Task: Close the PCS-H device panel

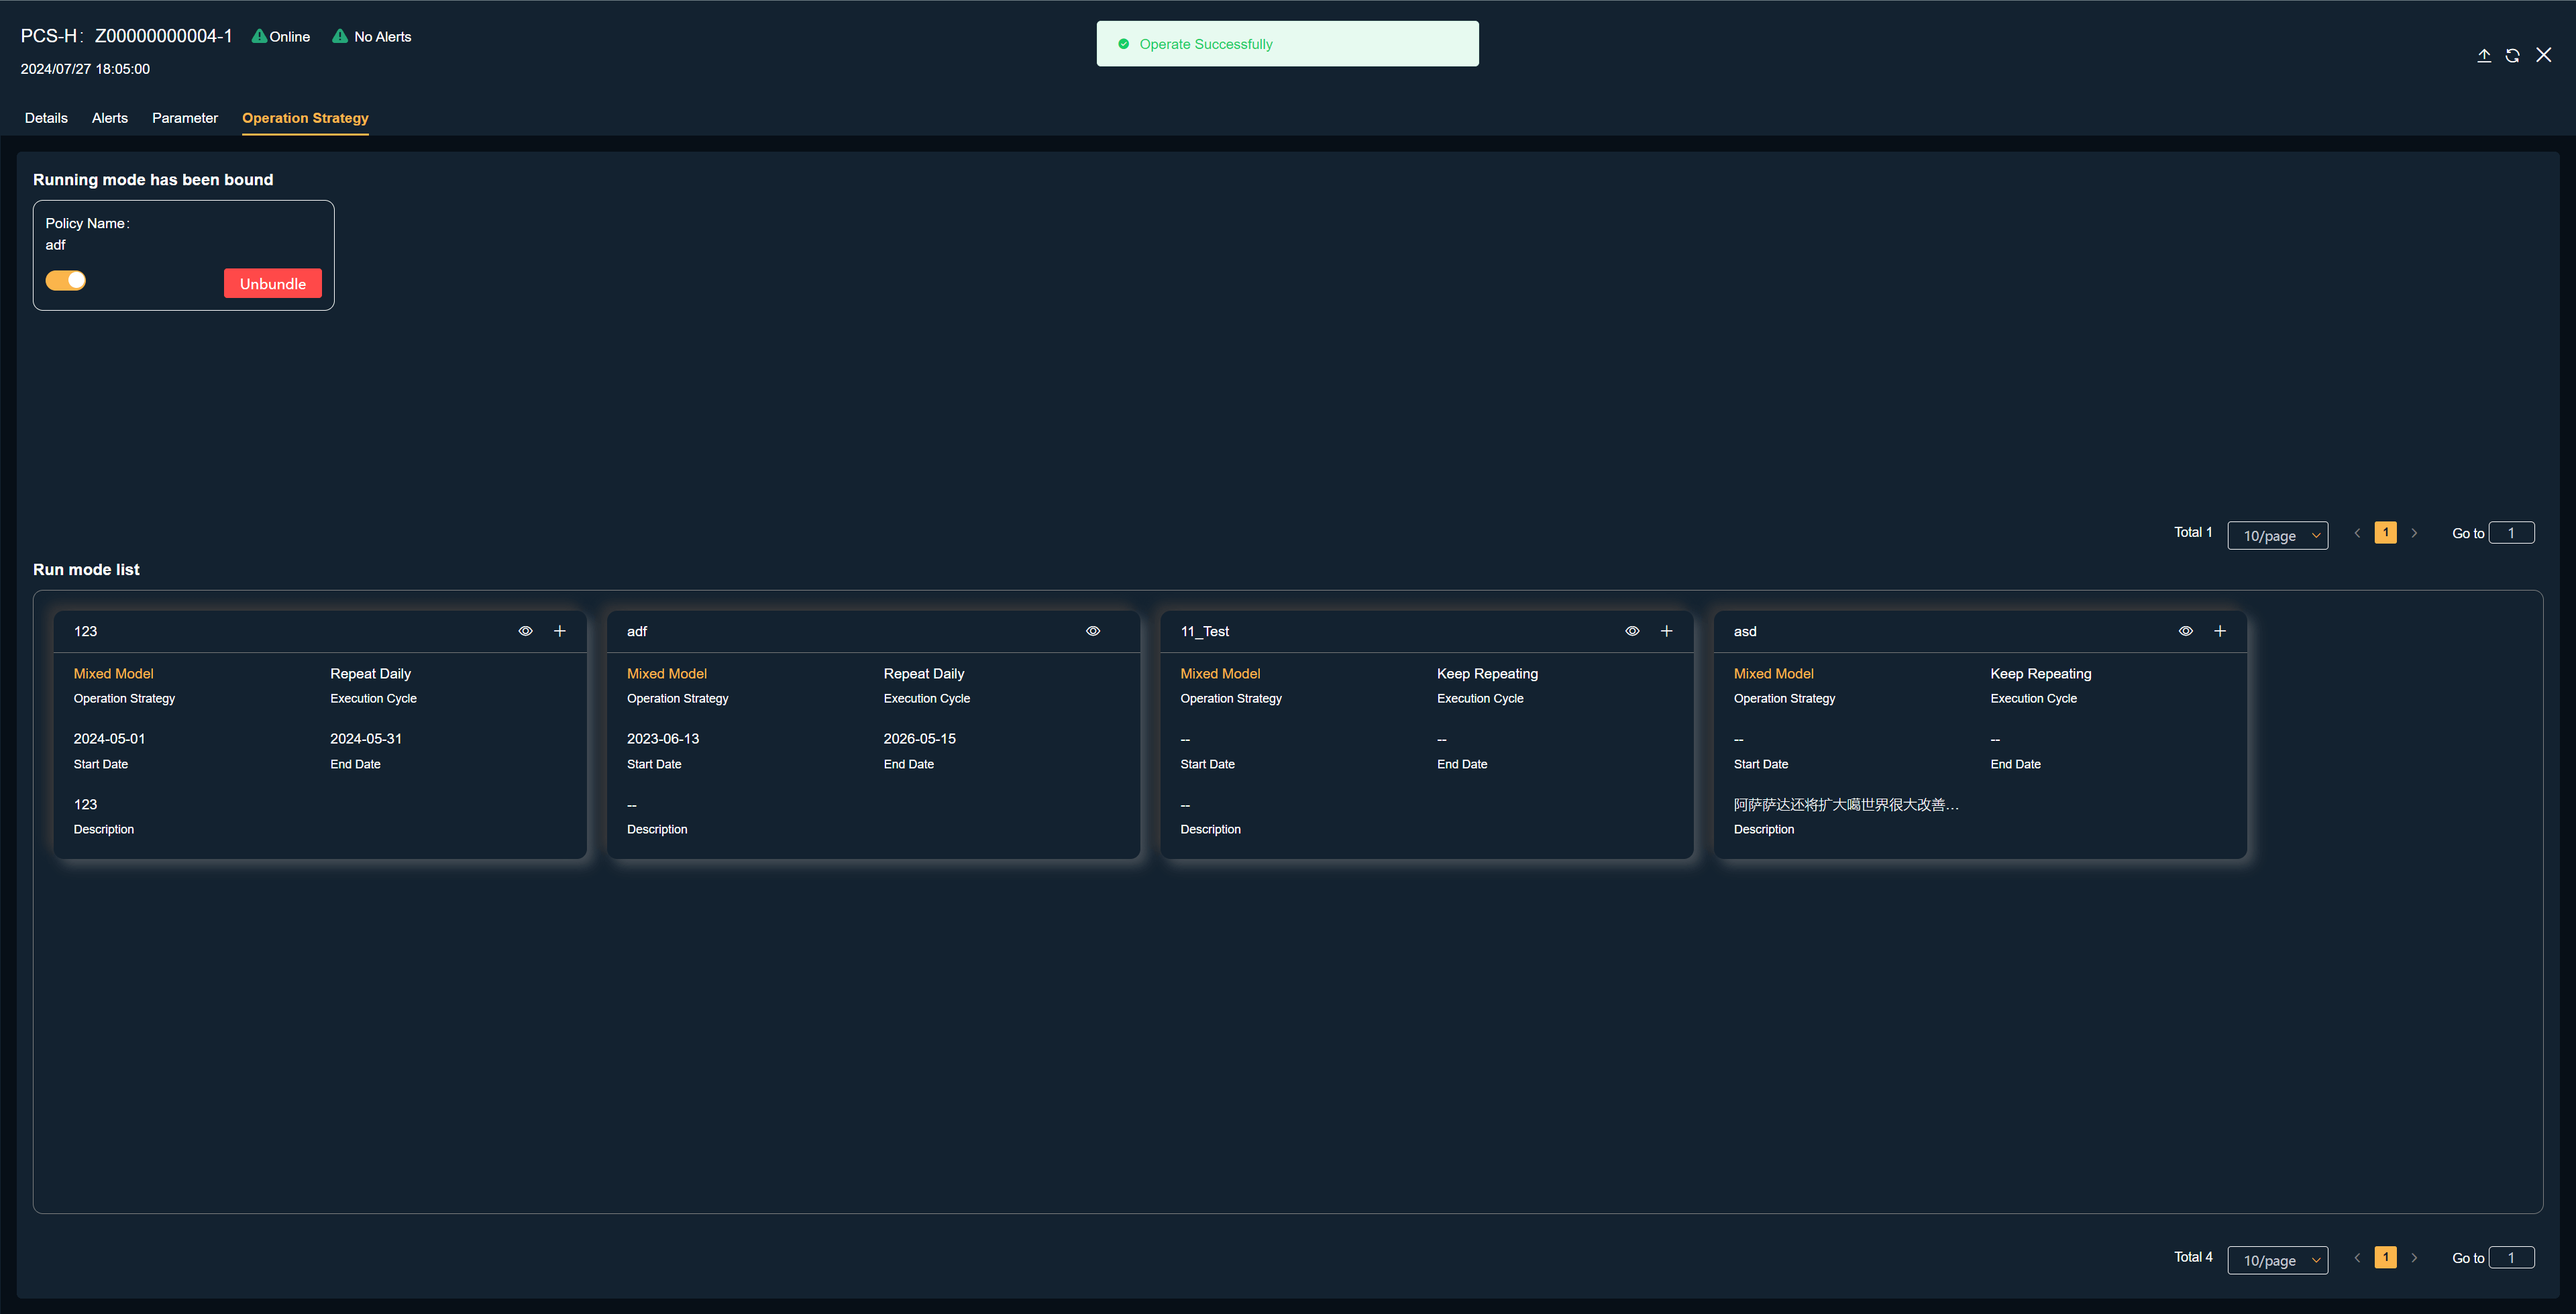Action: [x=2544, y=55]
